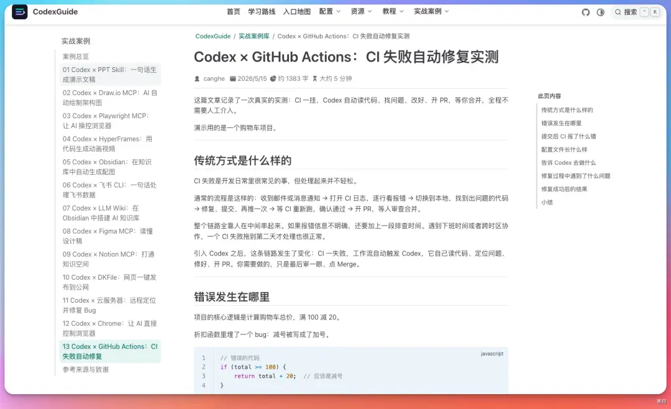The width and height of the screenshot is (671, 409).
Task: Expand the 实战案例 dropdown menu
Action: [x=431, y=12]
